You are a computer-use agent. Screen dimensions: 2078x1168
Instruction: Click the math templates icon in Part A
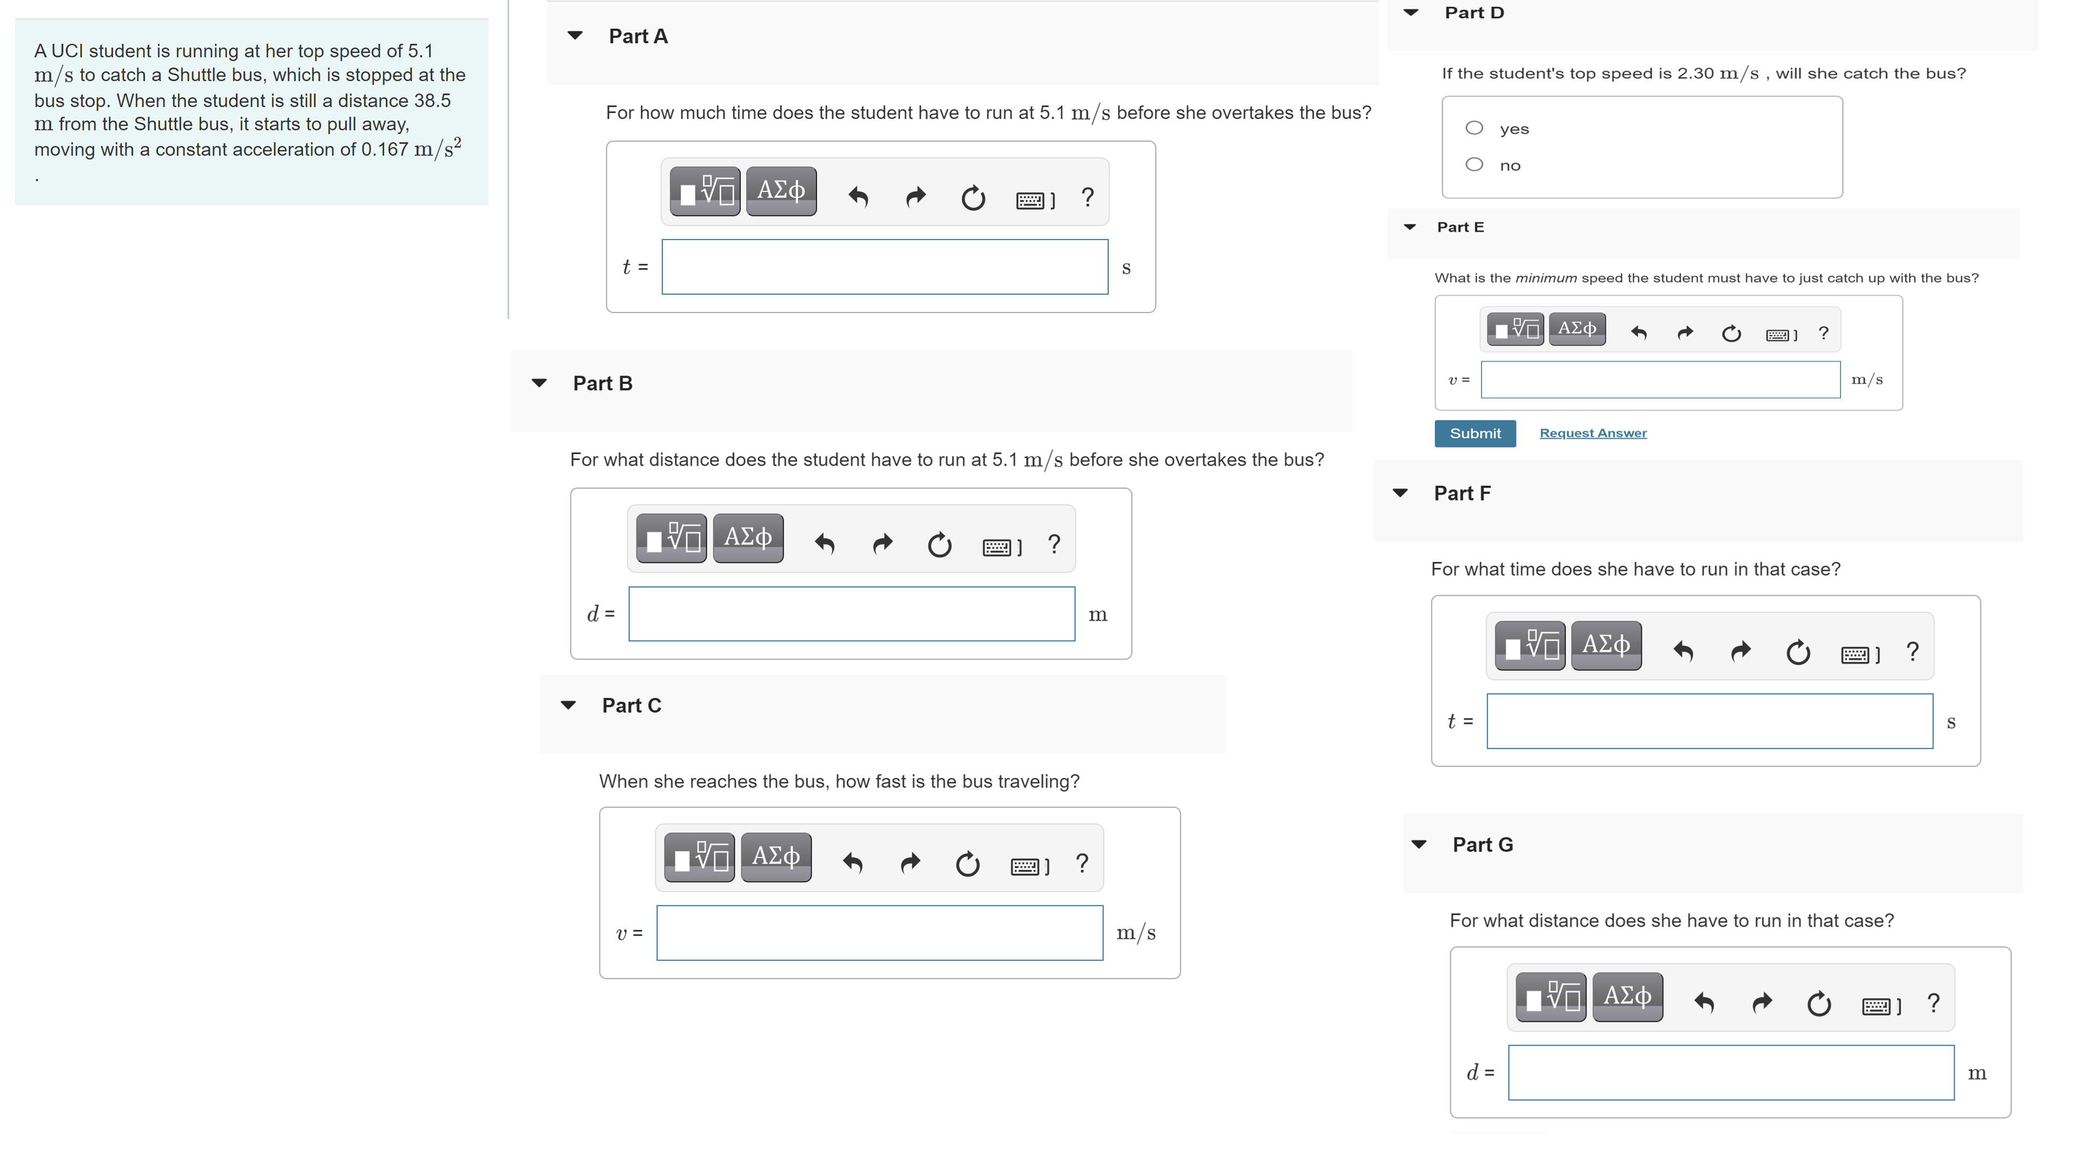[x=704, y=192]
